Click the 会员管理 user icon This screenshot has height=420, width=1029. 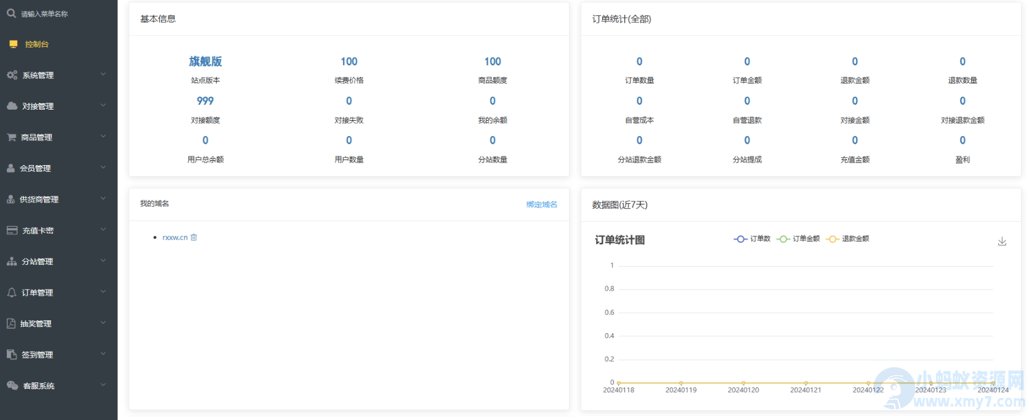pos(10,168)
